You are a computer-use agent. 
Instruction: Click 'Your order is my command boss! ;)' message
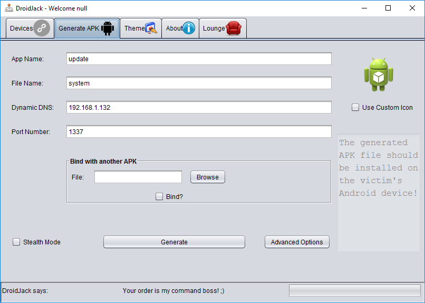pyautogui.click(x=173, y=291)
